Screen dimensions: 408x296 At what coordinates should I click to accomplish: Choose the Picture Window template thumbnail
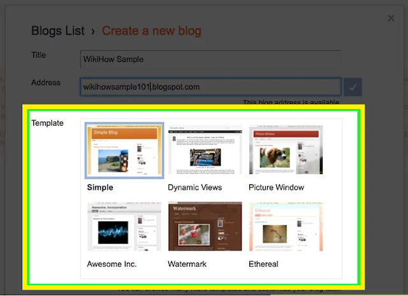click(x=286, y=150)
